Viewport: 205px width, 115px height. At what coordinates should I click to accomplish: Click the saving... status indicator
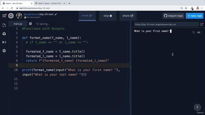point(43,24)
